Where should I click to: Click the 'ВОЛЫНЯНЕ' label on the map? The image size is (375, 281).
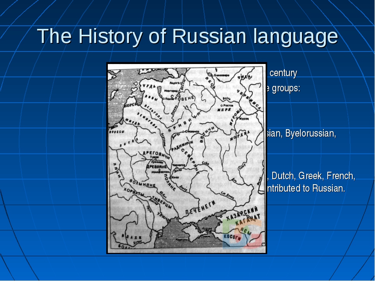tap(142, 183)
